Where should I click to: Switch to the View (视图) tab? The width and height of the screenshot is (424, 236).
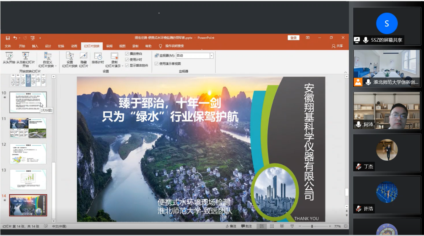122,46
